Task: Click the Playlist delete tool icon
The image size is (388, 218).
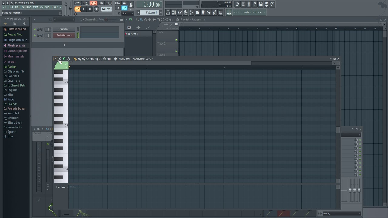Action: point(145,20)
